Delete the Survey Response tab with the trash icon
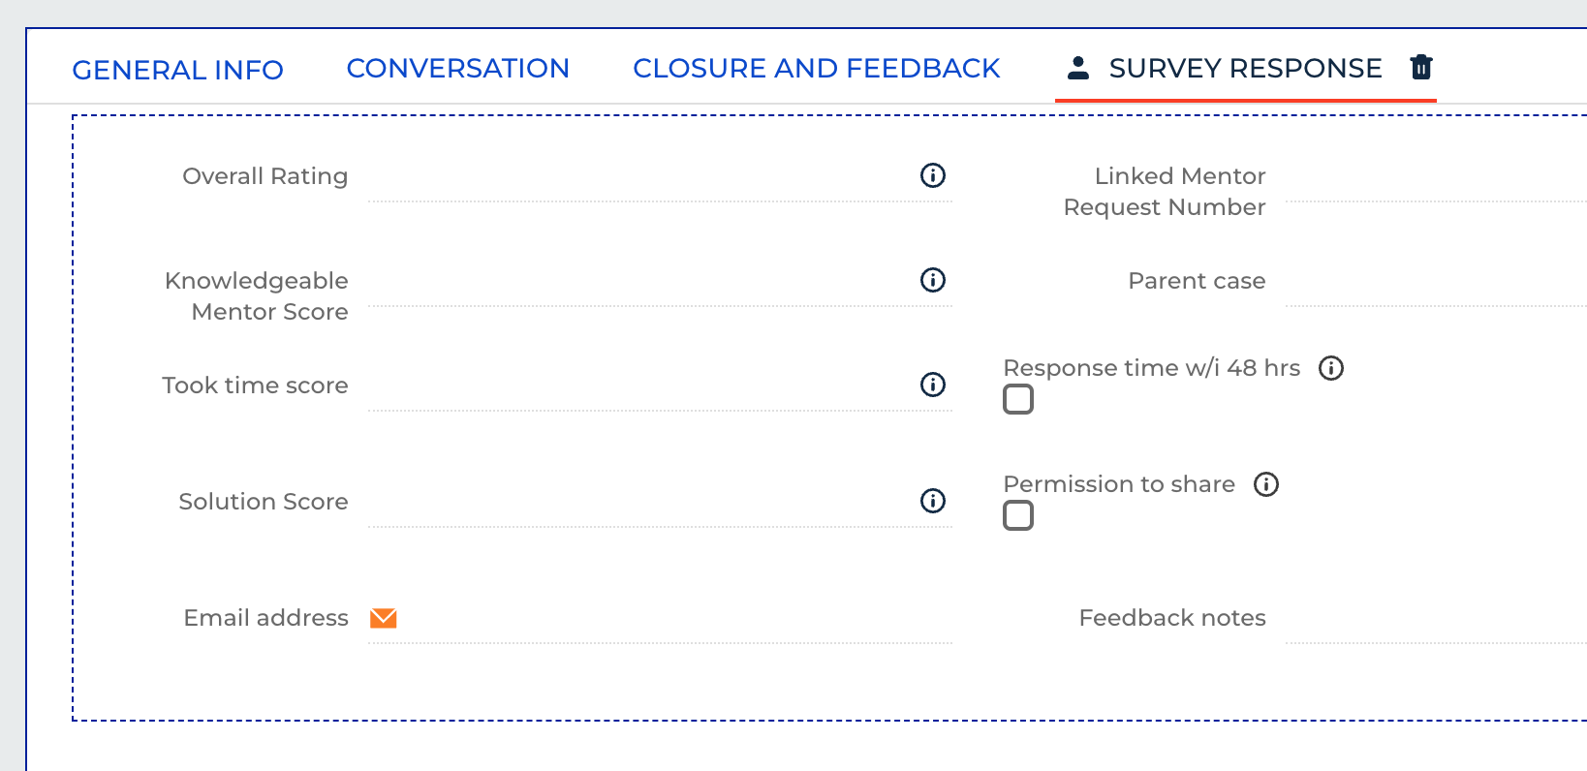 pos(1421,67)
